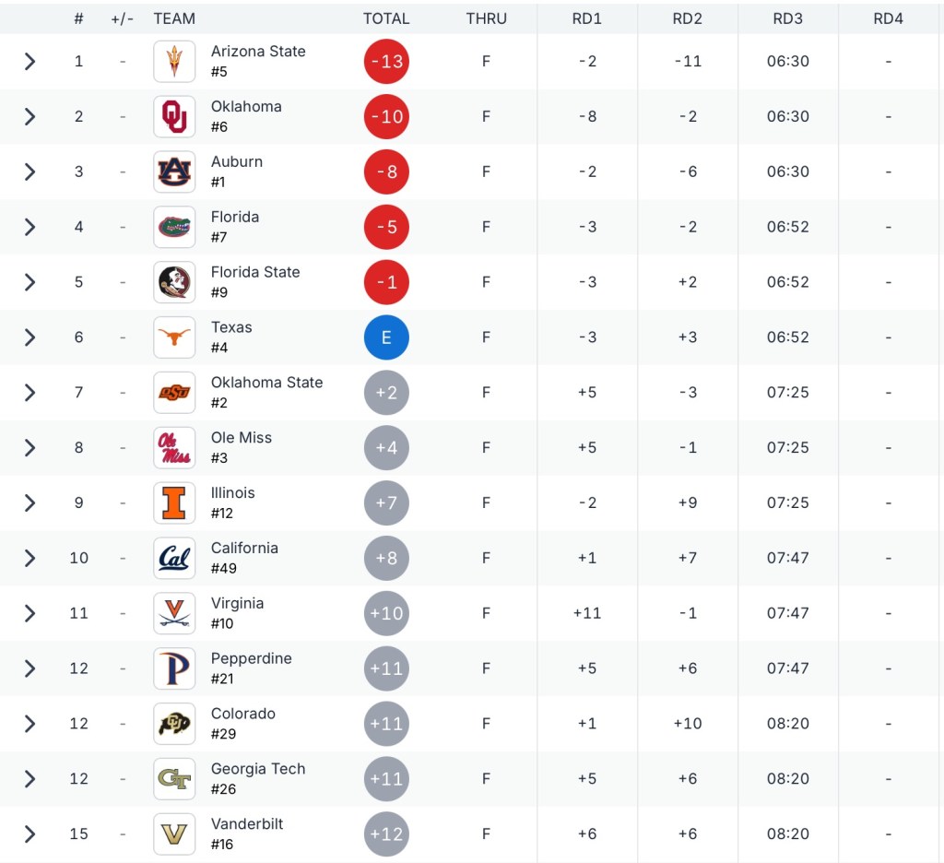Expand the Oklahoma State row details
This screenshot has height=863, width=944.
click(29, 393)
